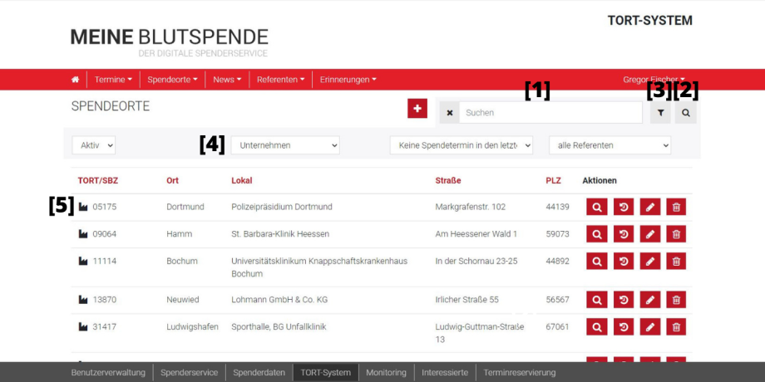Image resolution: width=765 pixels, height=382 pixels.
Task: Open the Keine Spendetermin filter dropdown
Action: (461, 145)
